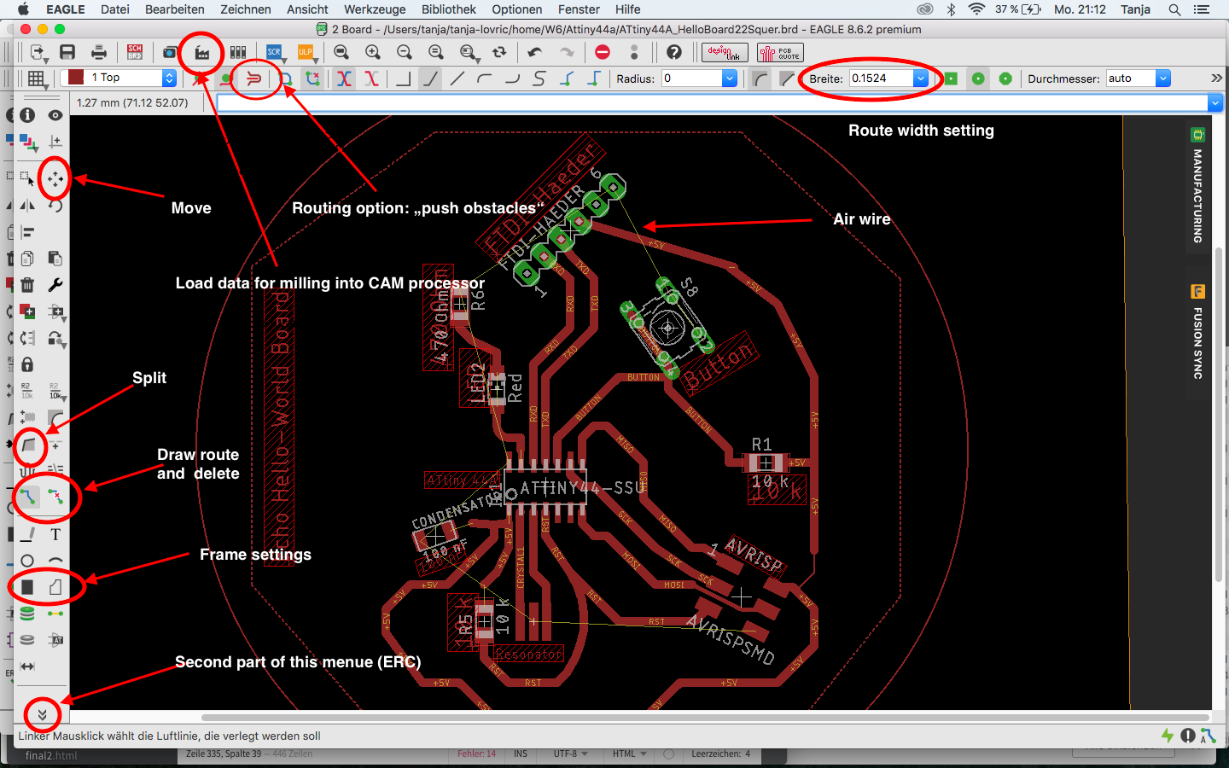Select the Move tool in the left toolbar
This screenshot has width=1229, height=768.
pos(55,179)
